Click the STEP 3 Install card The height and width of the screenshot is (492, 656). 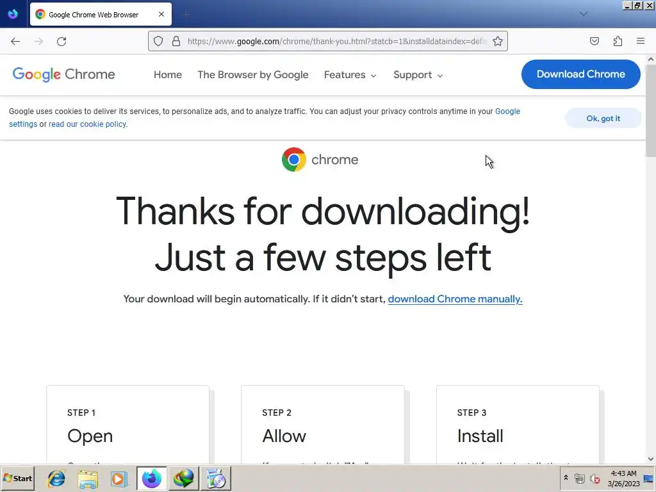(518, 424)
